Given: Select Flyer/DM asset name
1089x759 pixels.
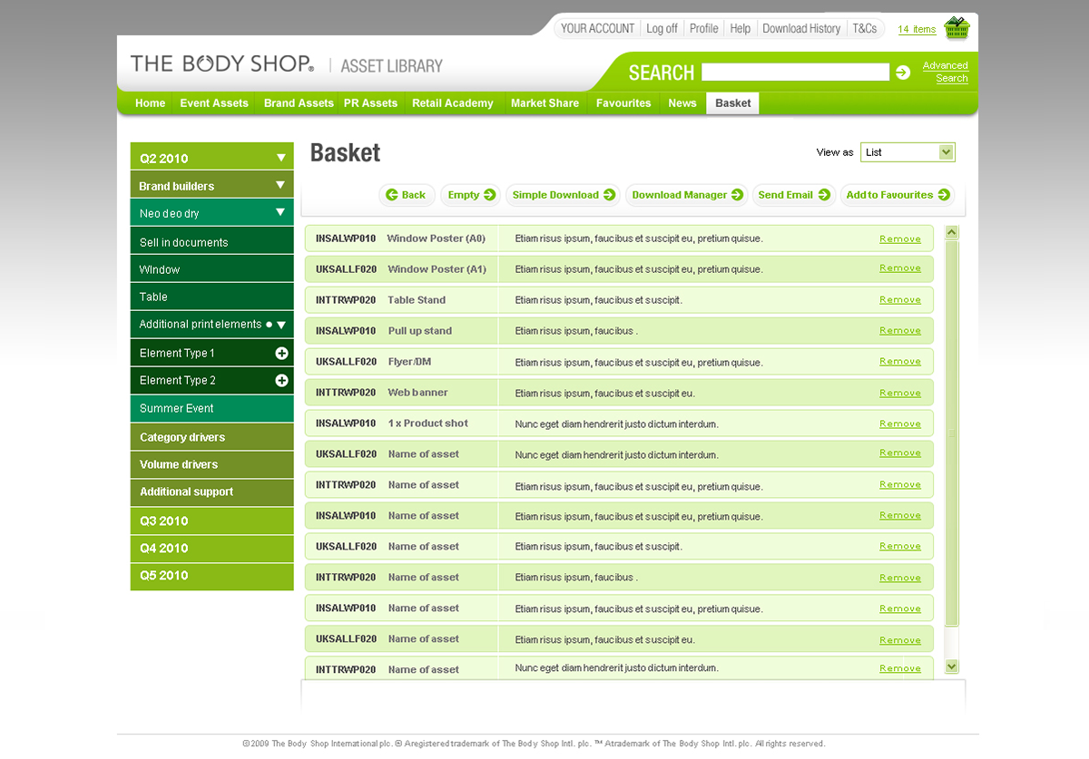Looking at the screenshot, I should pos(409,362).
